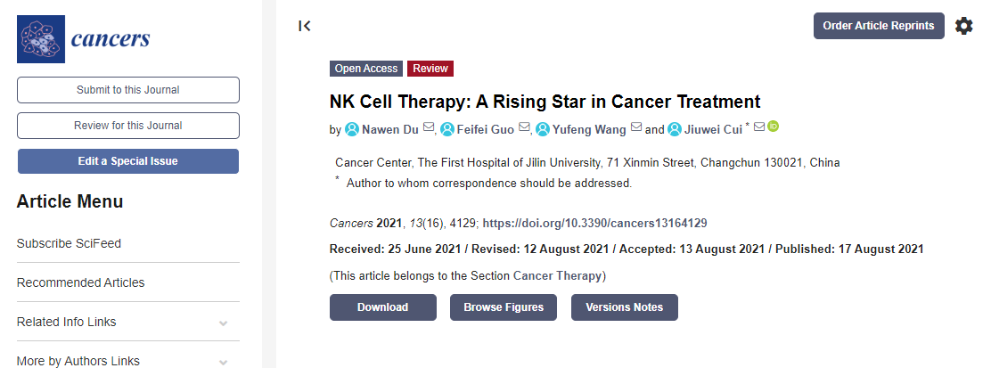Follow the Cancer Therapy section link
This screenshot has height=368, width=991.
point(559,275)
